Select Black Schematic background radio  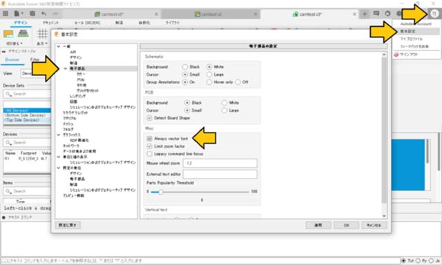point(185,67)
